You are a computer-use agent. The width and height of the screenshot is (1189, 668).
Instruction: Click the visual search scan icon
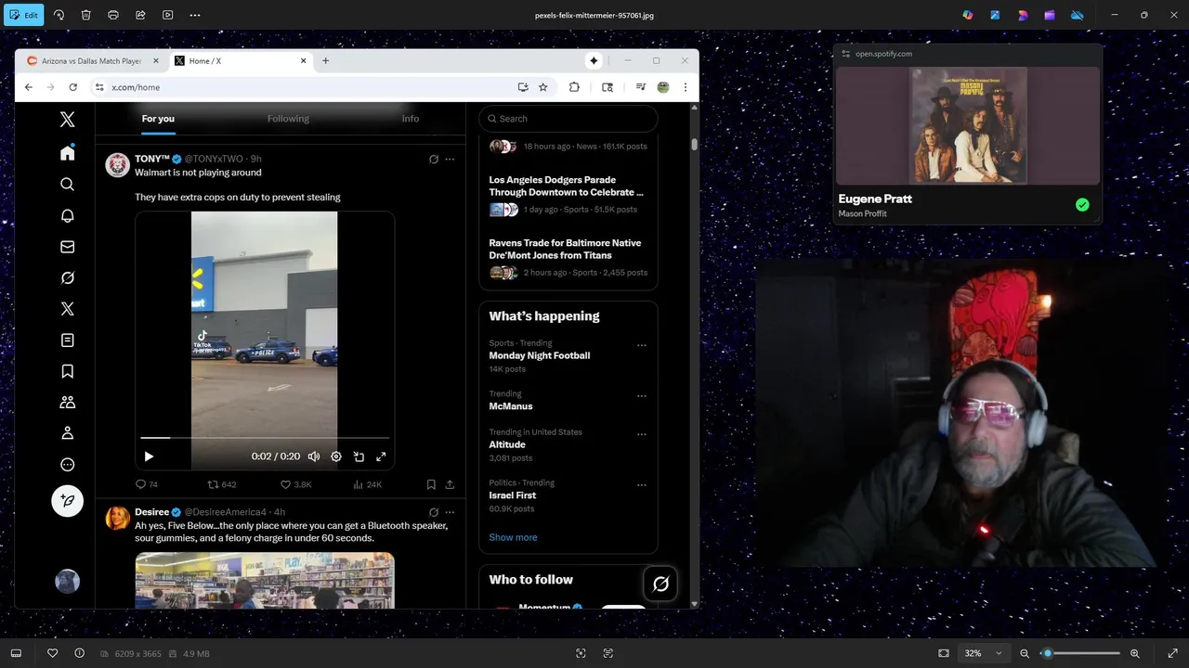[x=581, y=653]
